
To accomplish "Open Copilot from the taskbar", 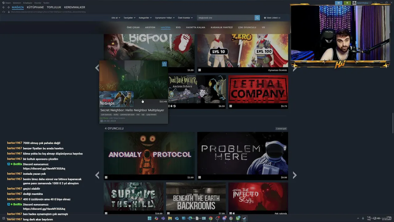I will point(156,218).
